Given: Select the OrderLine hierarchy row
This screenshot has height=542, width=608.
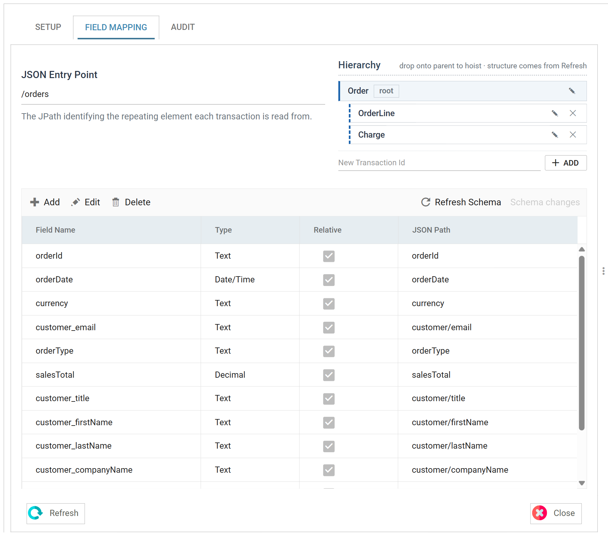Looking at the screenshot, I should (468, 113).
